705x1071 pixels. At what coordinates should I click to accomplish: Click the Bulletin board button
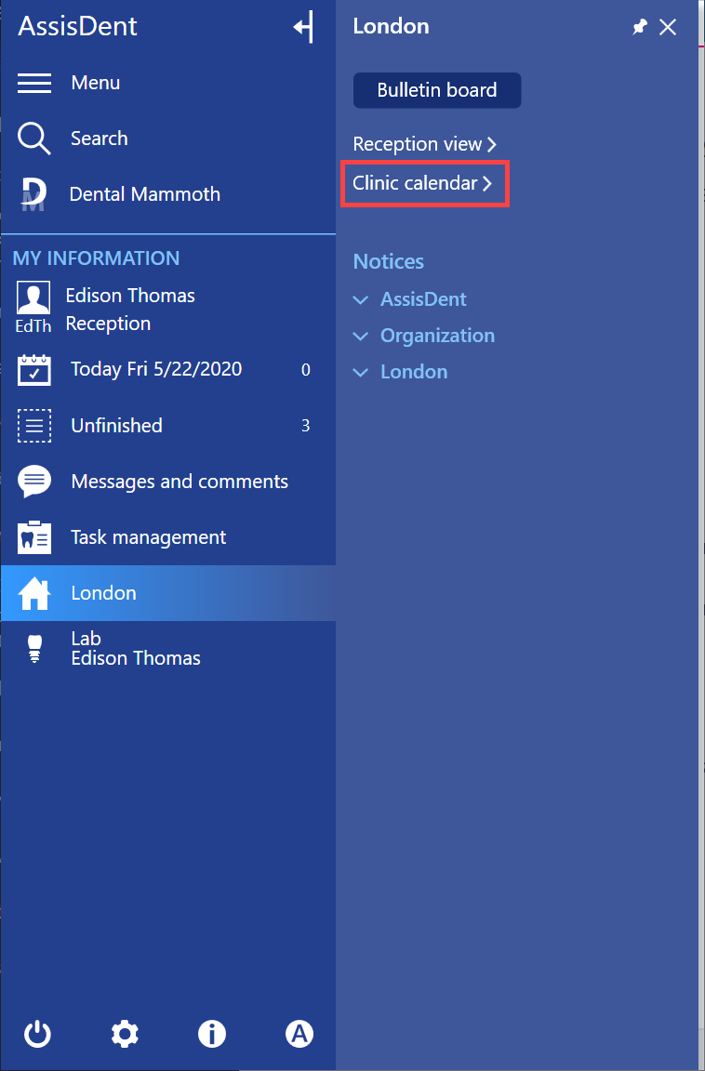click(437, 90)
